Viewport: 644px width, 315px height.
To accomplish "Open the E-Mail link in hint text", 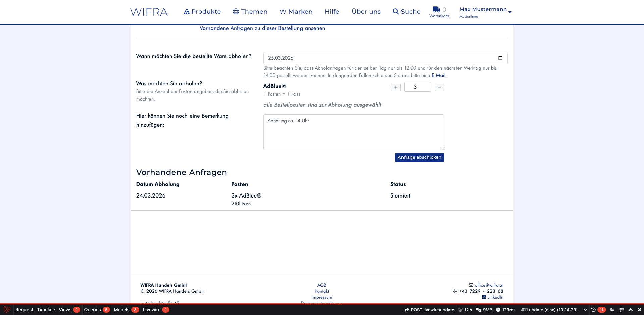I will 438,75.
